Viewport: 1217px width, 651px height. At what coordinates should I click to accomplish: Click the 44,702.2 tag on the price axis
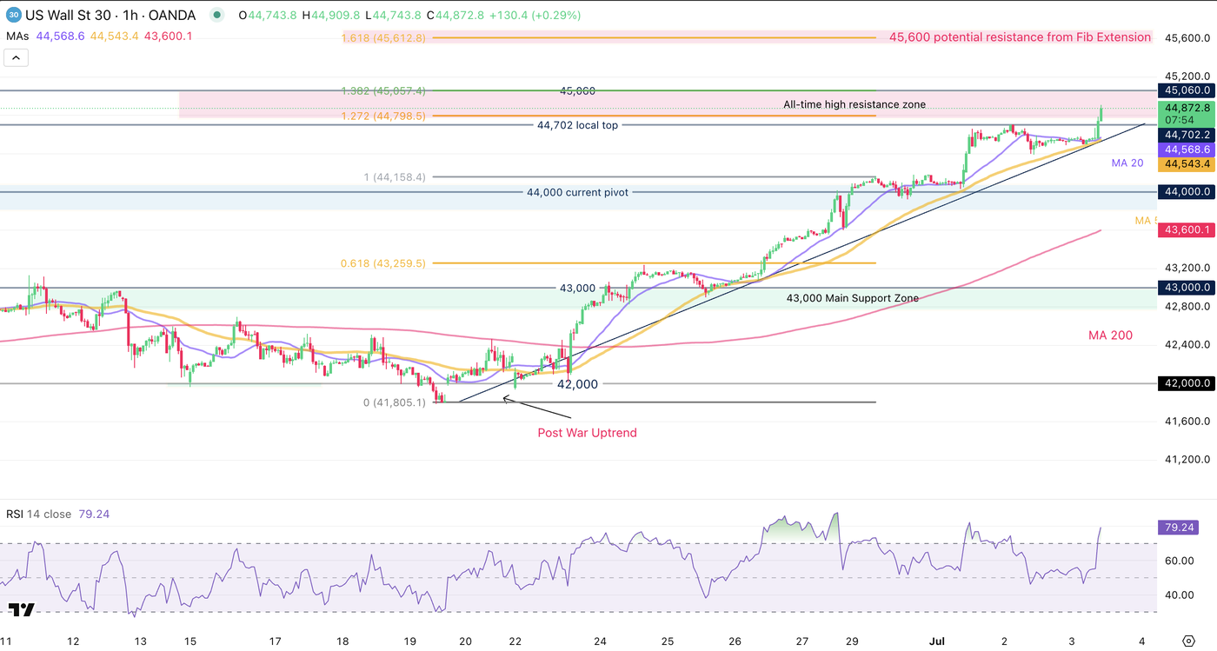coord(1187,135)
